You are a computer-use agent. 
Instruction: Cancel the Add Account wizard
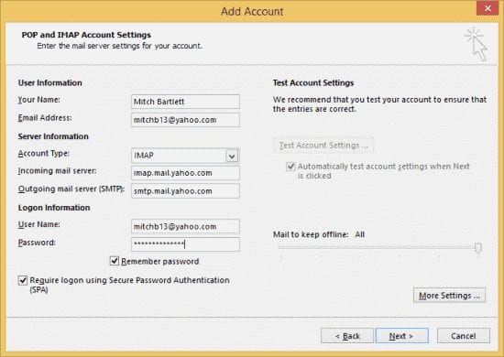464,336
